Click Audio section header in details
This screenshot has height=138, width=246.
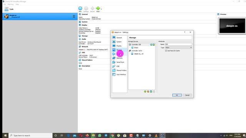point(84,39)
